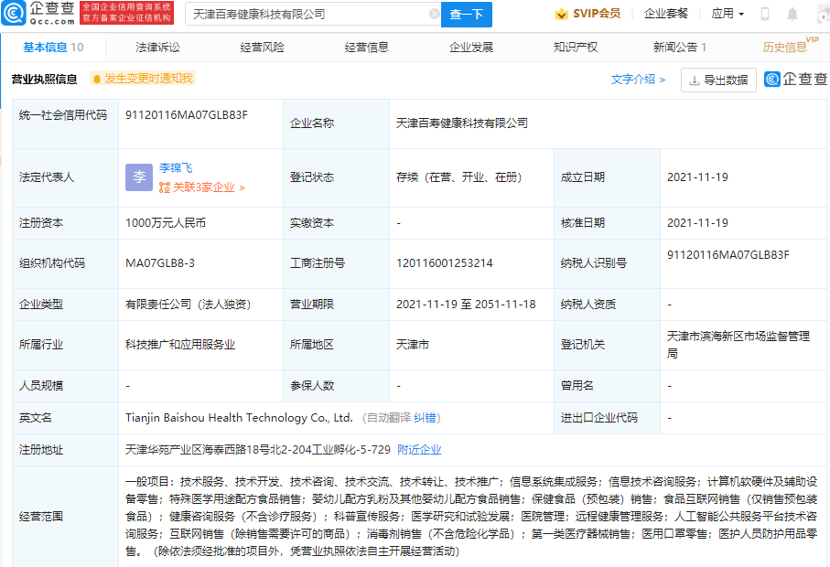Viewport: 830px width, 567px height.
Task: Click the 纠错 link next to English name
Action: pyautogui.click(x=425, y=418)
